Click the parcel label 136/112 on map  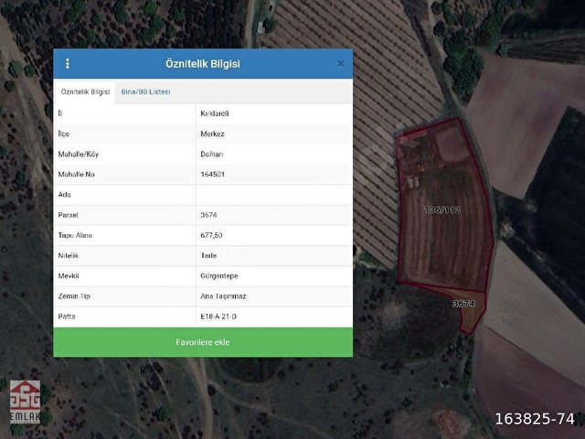point(442,210)
